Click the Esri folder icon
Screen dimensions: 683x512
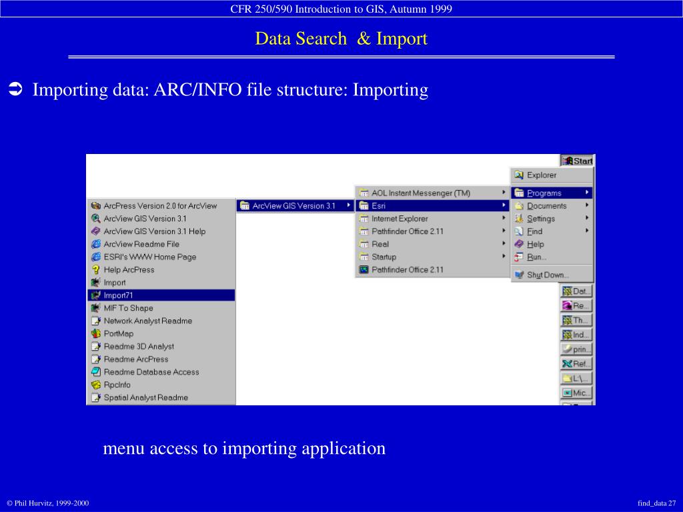(x=364, y=205)
